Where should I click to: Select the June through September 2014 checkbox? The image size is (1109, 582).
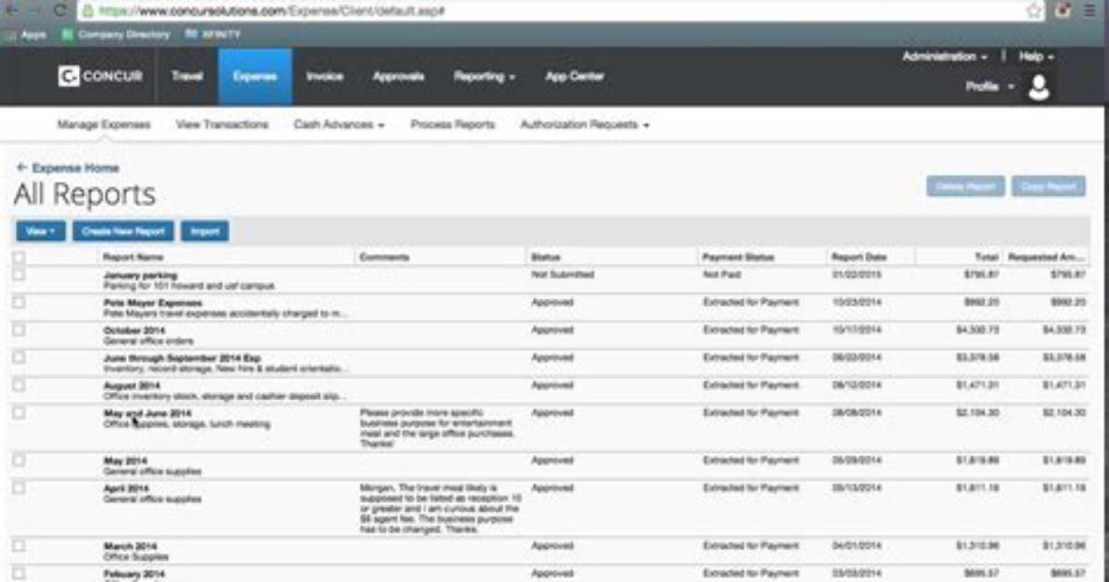tap(19, 357)
